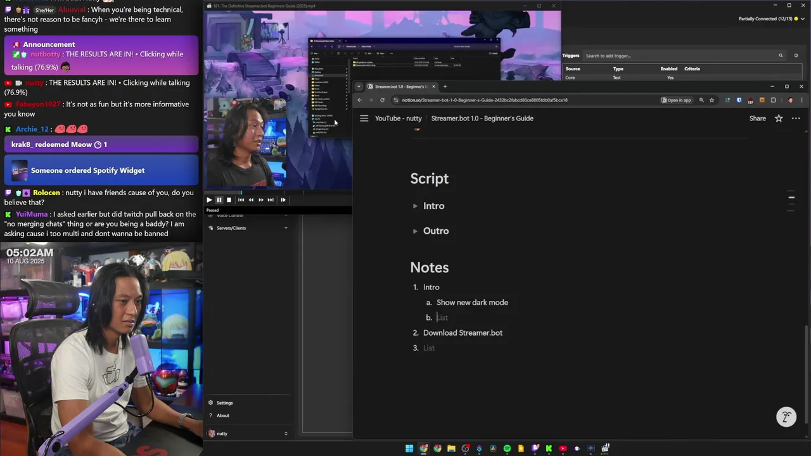Screen dimensions: 811x456
Task: Click the play button in the media player
Action: (x=209, y=199)
